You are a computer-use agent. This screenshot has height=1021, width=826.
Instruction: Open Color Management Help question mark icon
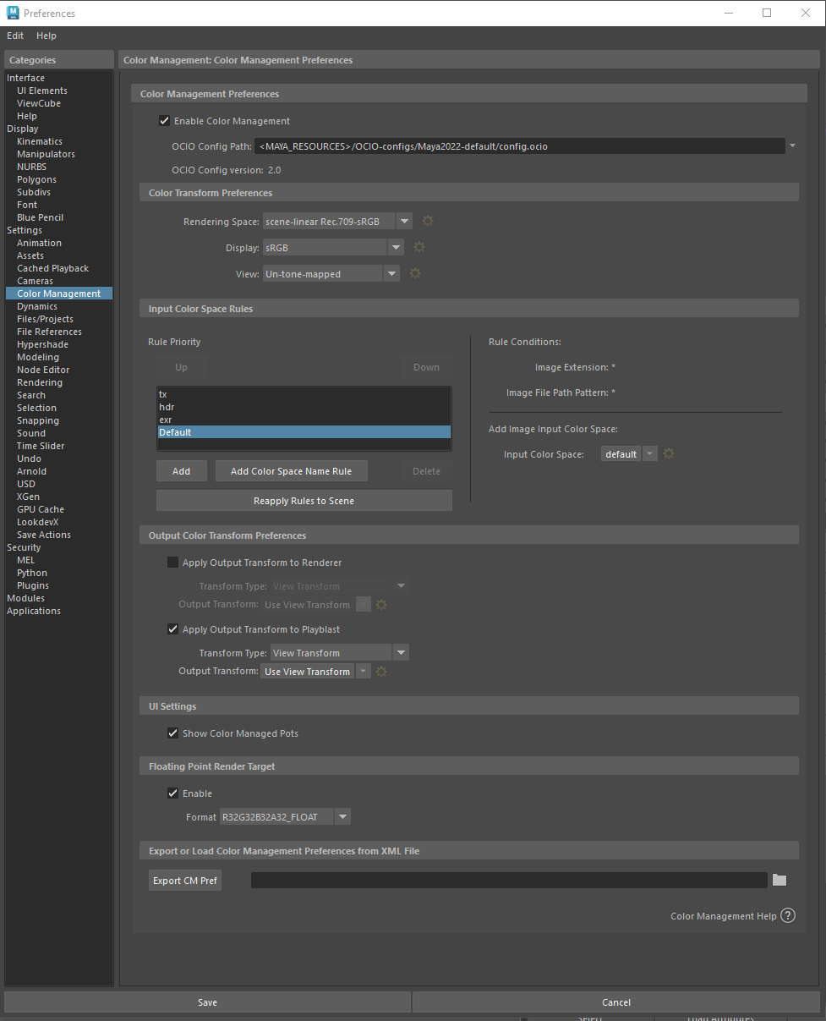click(788, 915)
